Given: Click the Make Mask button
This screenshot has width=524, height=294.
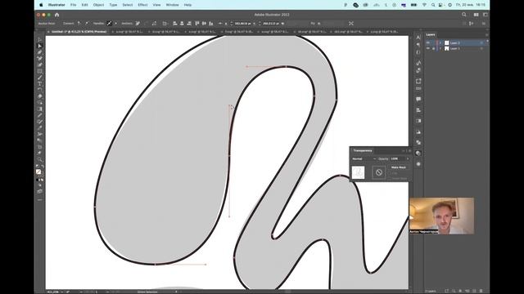Looking at the screenshot, I should point(399,167).
